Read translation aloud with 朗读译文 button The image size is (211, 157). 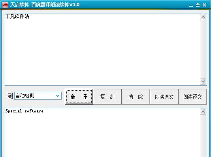pyautogui.click(x=193, y=97)
